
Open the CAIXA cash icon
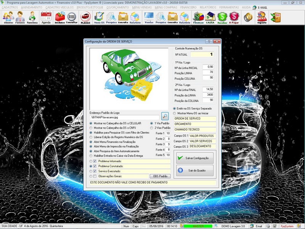pyautogui.click(x=210, y=18)
